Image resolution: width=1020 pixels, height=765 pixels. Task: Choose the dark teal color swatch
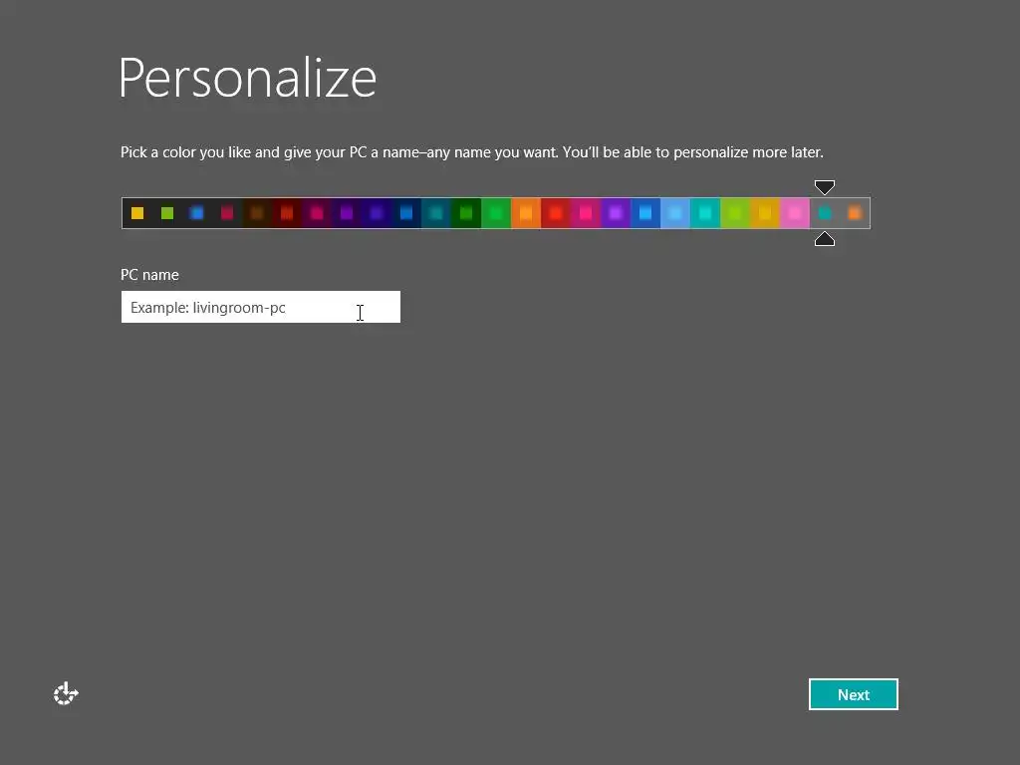(x=436, y=213)
